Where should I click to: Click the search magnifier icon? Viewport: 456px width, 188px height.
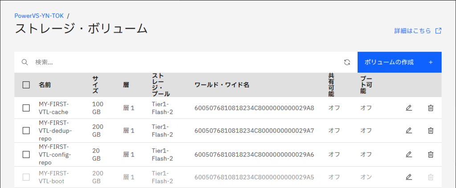click(x=25, y=62)
